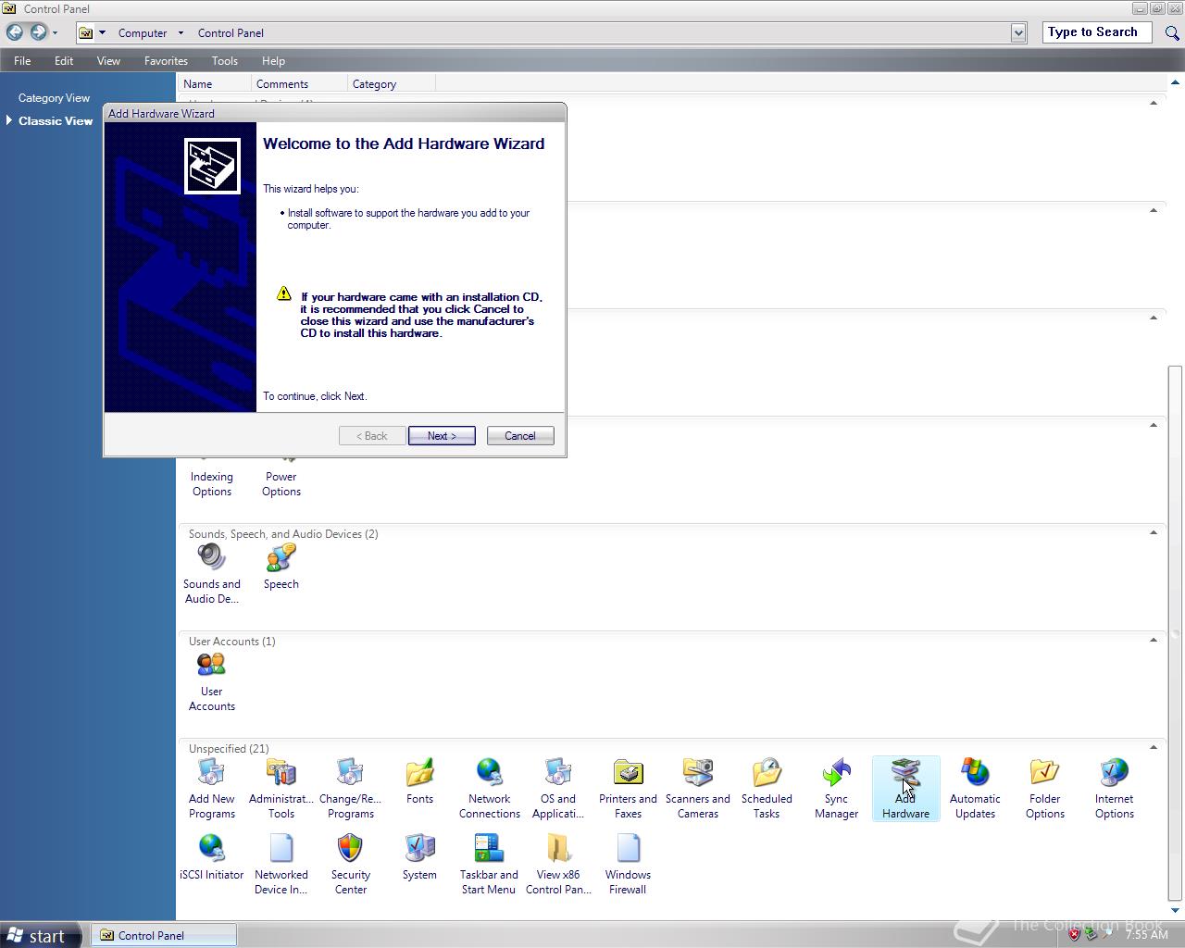
Task: Sort by Category column header
Action: (x=391, y=84)
